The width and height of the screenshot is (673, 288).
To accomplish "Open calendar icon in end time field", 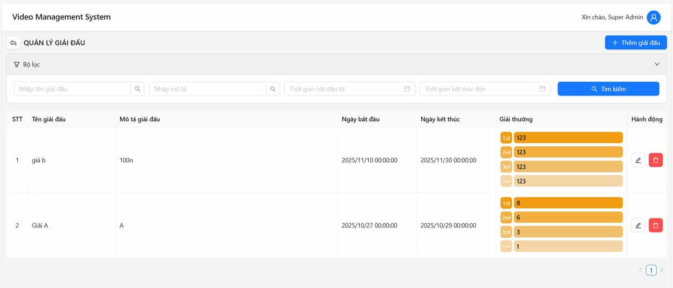I will pyautogui.click(x=542, y=89).
